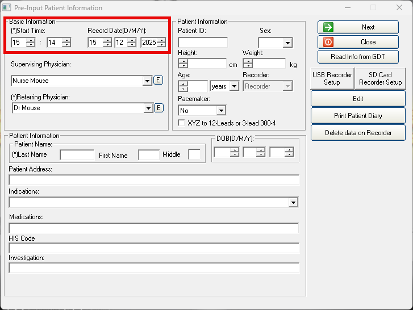Increase the Start Time hour spinner
This screenshot has width=413, height=310.
tap(30, 40)
